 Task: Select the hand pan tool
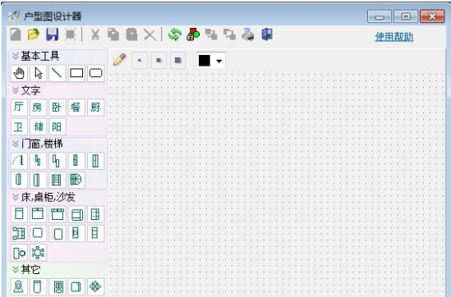[x=19, y=73]
